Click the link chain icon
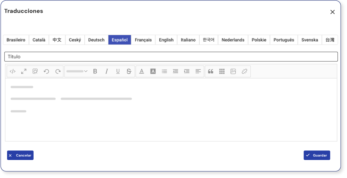Image resolution: width=347 pixels, height=178 pixels. pos(244,71)
